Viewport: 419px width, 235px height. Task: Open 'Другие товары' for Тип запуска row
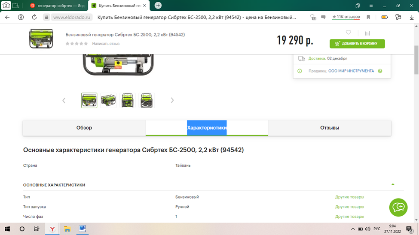349,207
